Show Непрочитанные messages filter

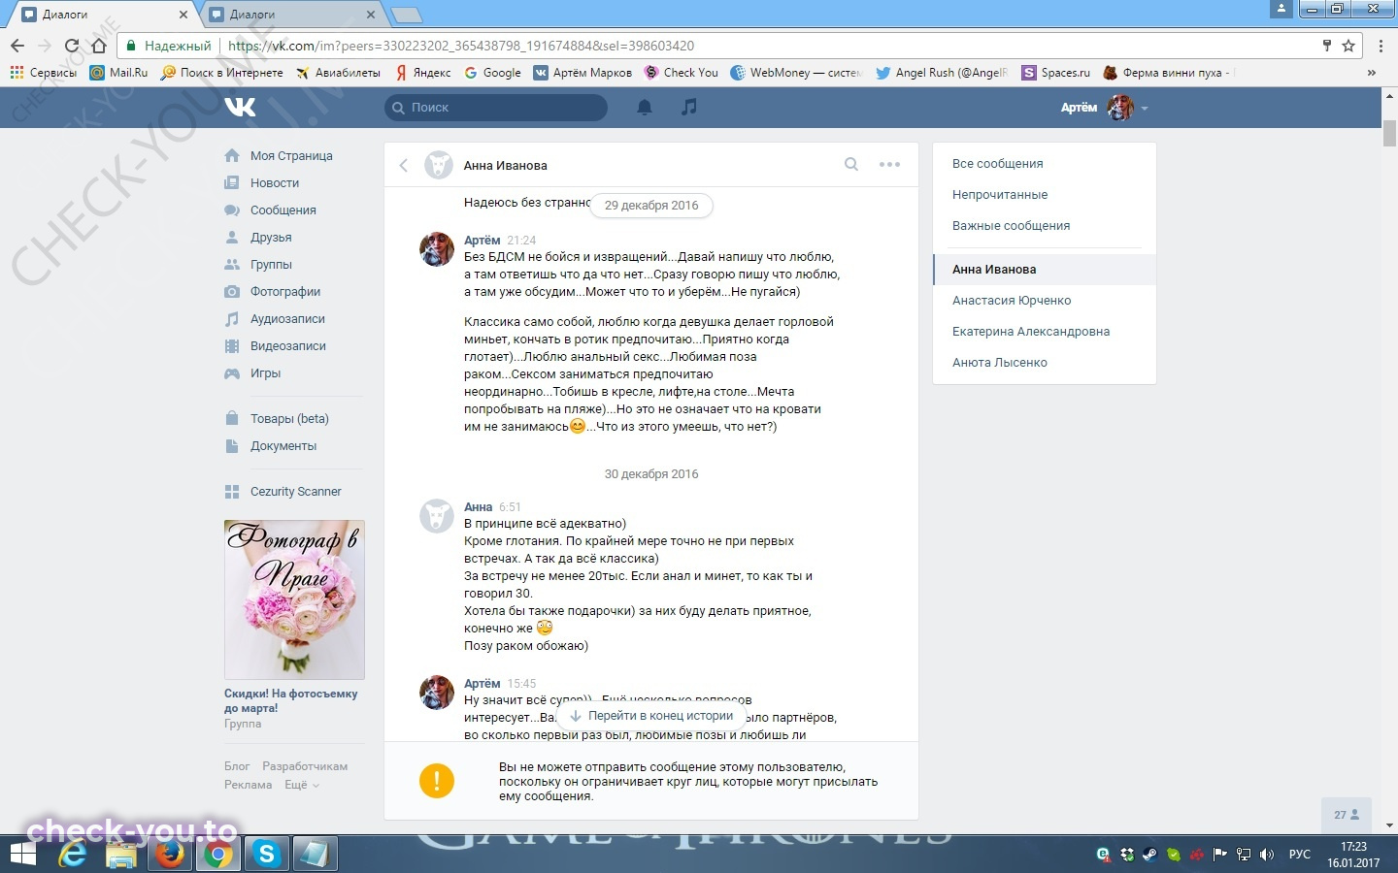coord(1000,194)
